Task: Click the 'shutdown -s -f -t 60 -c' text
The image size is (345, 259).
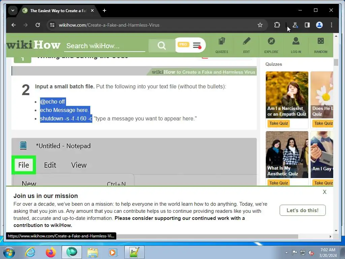Action: click(66, 118)
